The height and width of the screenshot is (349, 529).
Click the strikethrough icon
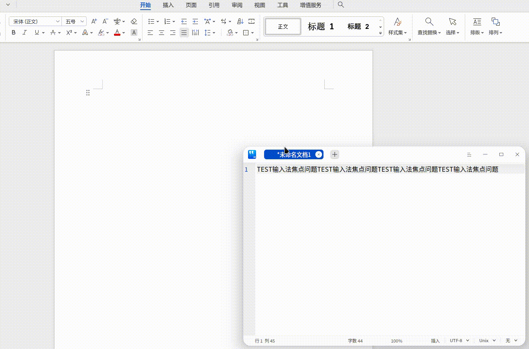tap(53, 32)
